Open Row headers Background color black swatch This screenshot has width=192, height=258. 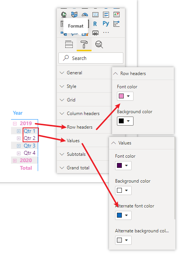tap(125, 121)
